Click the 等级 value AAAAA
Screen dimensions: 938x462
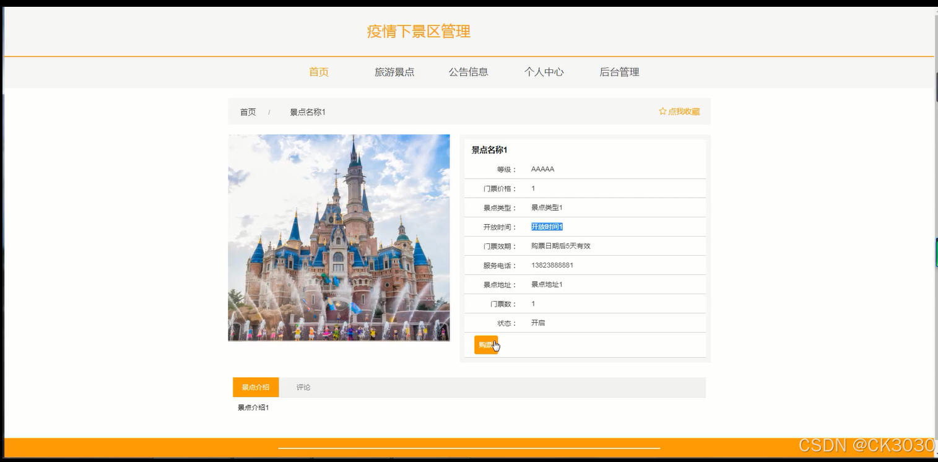pos(542,169)
